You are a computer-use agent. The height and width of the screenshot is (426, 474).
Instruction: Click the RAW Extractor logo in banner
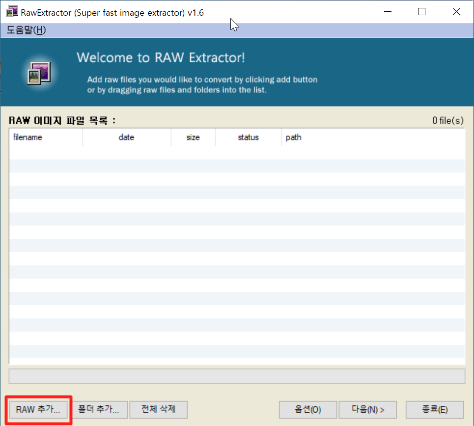pyautogui.click(x=39, y=73)
